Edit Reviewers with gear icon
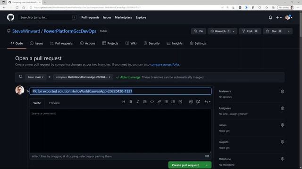Screen dimensions: 302x169 282,92
